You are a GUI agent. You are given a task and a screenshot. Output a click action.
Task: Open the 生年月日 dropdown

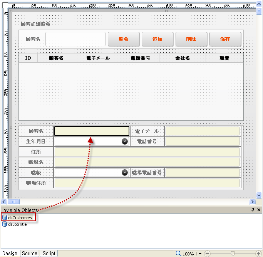[x=124, y=142]
